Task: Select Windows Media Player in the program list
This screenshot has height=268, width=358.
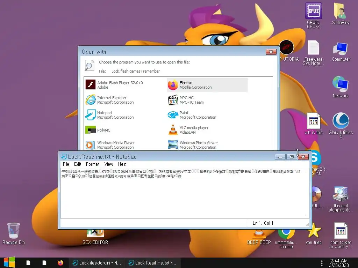Action: point(125,145)
